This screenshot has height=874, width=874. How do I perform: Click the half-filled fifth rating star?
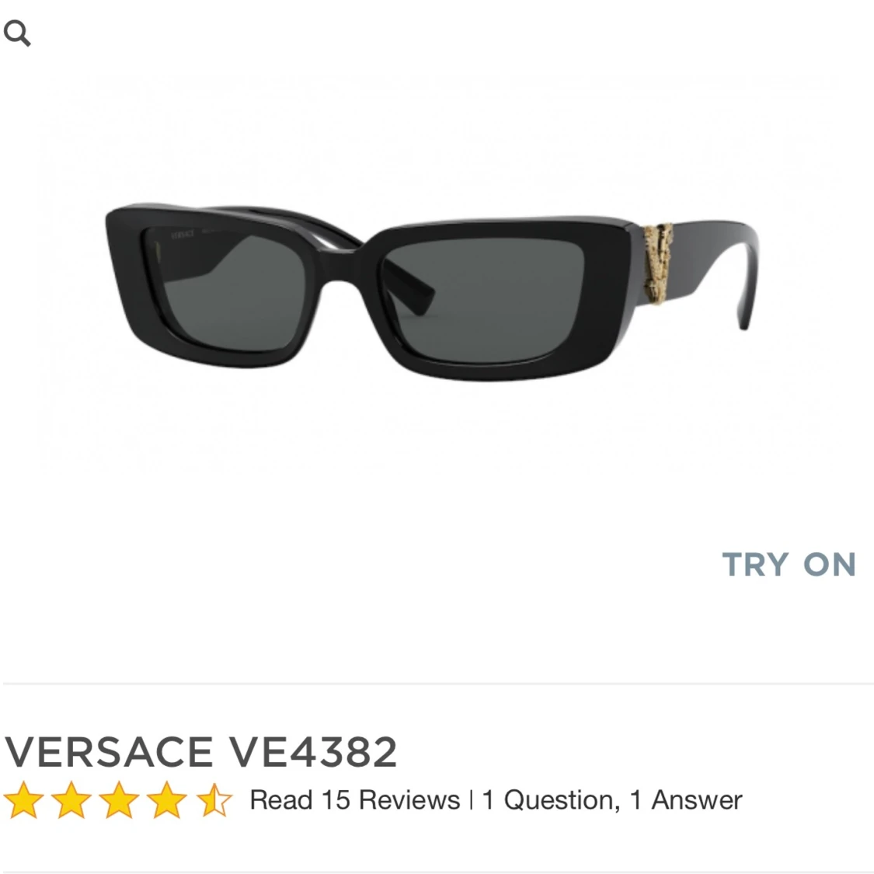coord(214,800)
